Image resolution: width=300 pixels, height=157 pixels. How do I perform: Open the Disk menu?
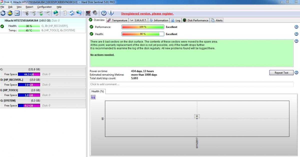(10, 7)
